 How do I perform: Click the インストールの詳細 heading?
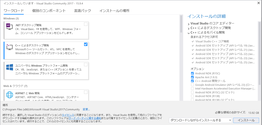(x=206, y=16)
